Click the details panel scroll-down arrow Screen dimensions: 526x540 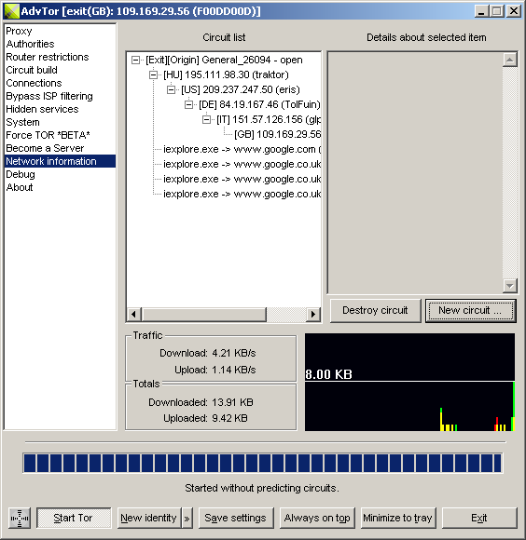pyautogui.click(x=510, y=286)
